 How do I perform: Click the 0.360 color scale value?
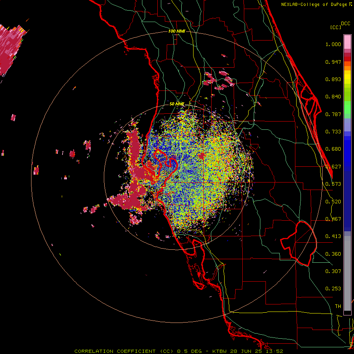pyautogui.click(x=333, y=254)
